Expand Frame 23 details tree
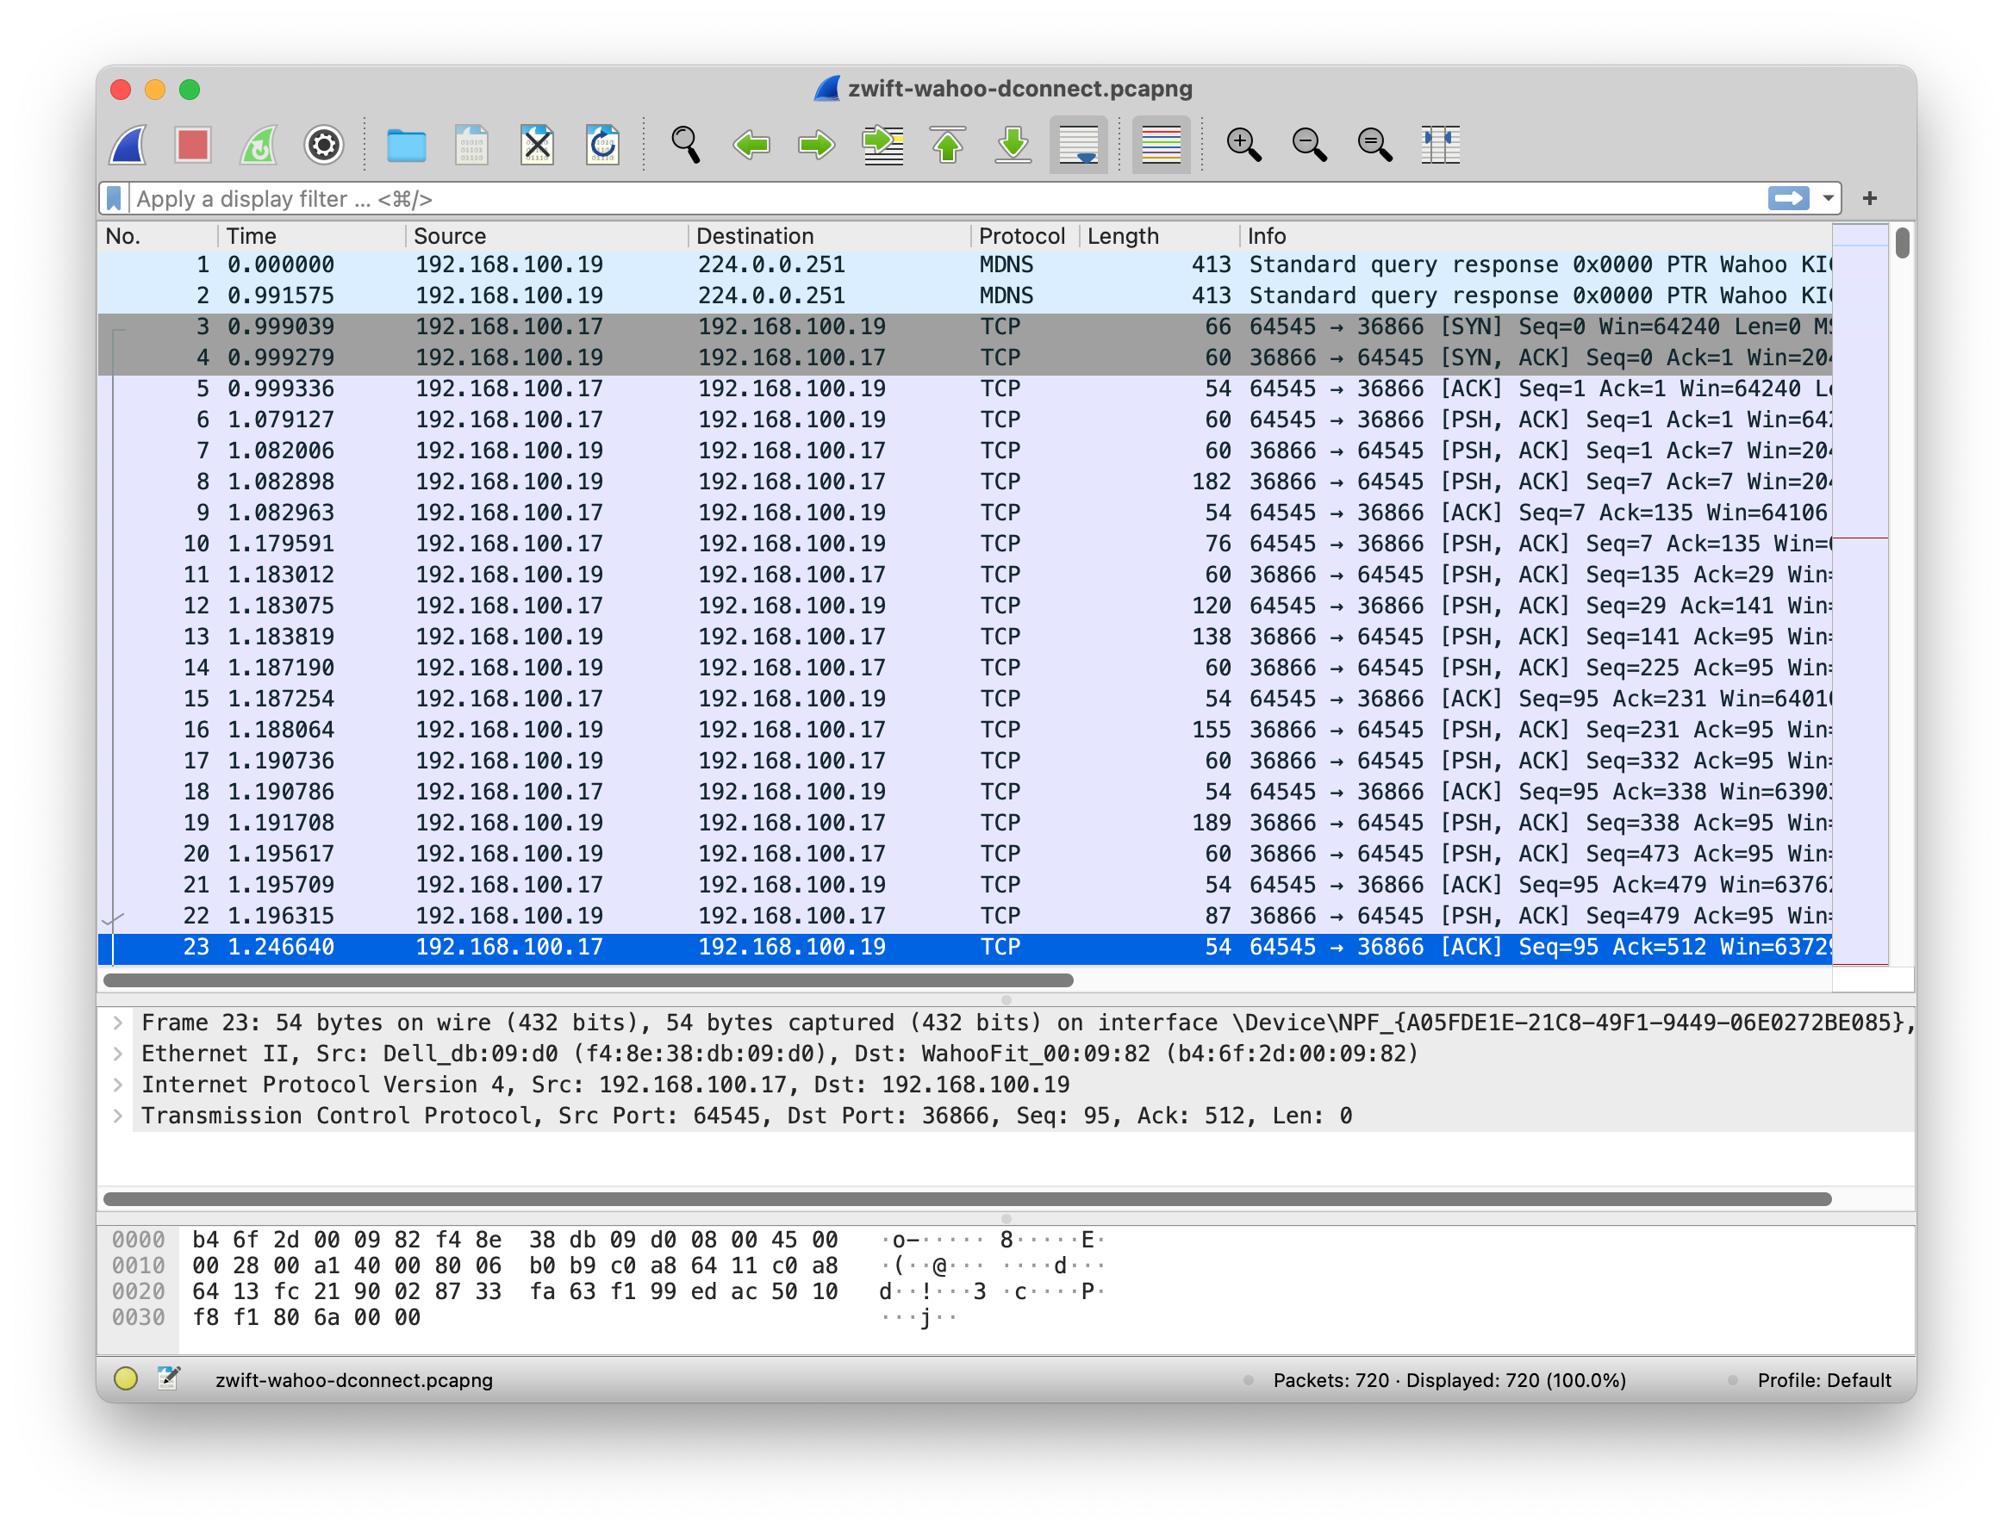The width and height of the screenshot is (2013, 1530). [118, 1023]
